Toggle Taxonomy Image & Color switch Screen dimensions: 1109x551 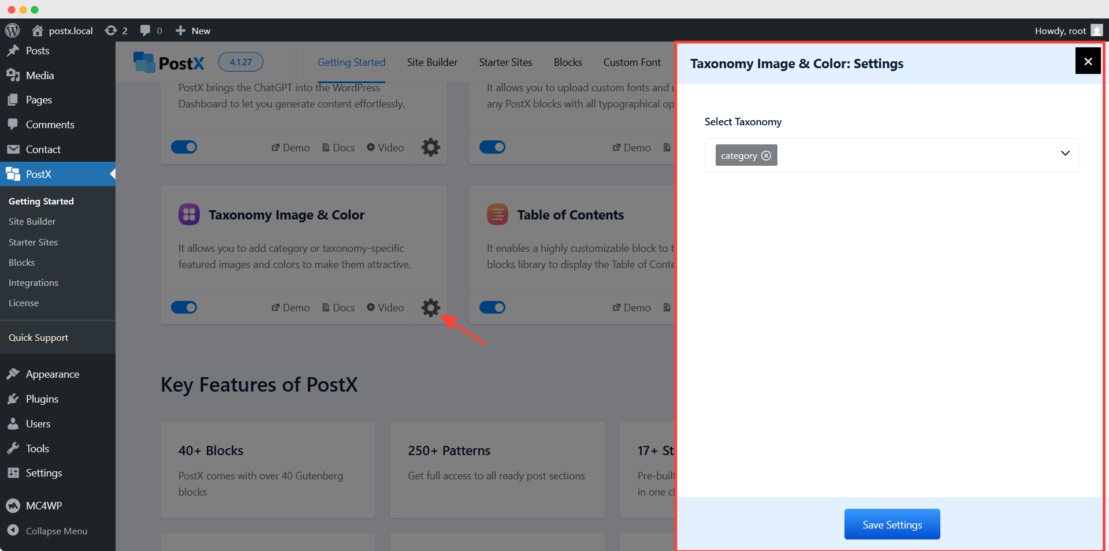[184, 307]
